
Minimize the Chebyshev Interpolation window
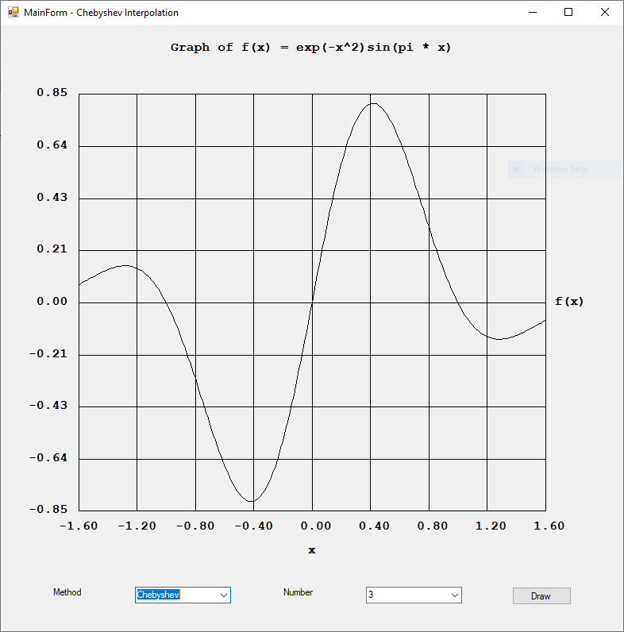(531, 13)
